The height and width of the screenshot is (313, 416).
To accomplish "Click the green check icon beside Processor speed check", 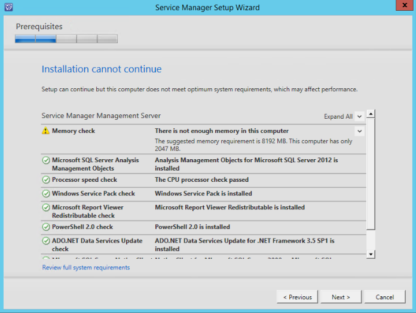I will (46, 180).
